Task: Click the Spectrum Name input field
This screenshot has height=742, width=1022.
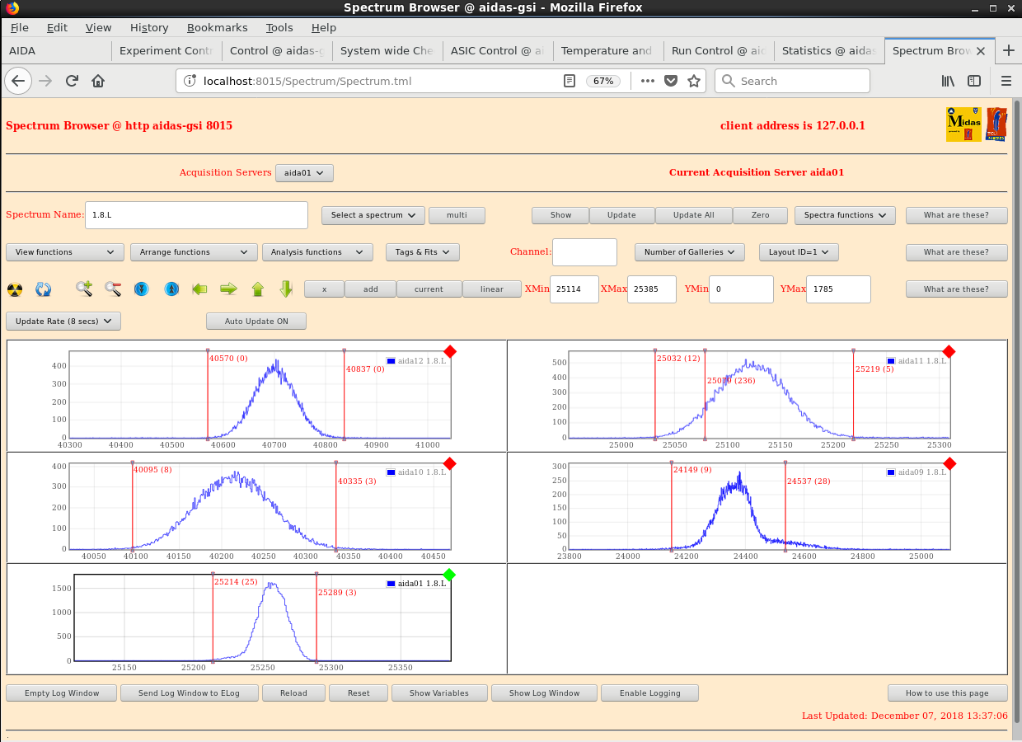Action: point(196,215)
